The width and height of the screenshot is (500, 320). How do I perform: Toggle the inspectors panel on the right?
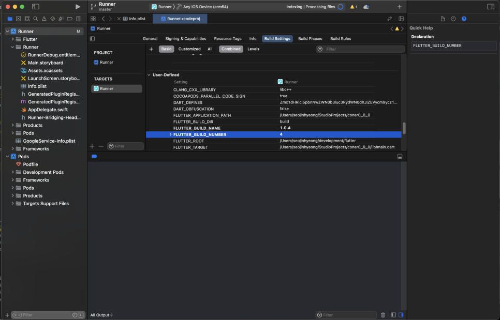[491, 7]
